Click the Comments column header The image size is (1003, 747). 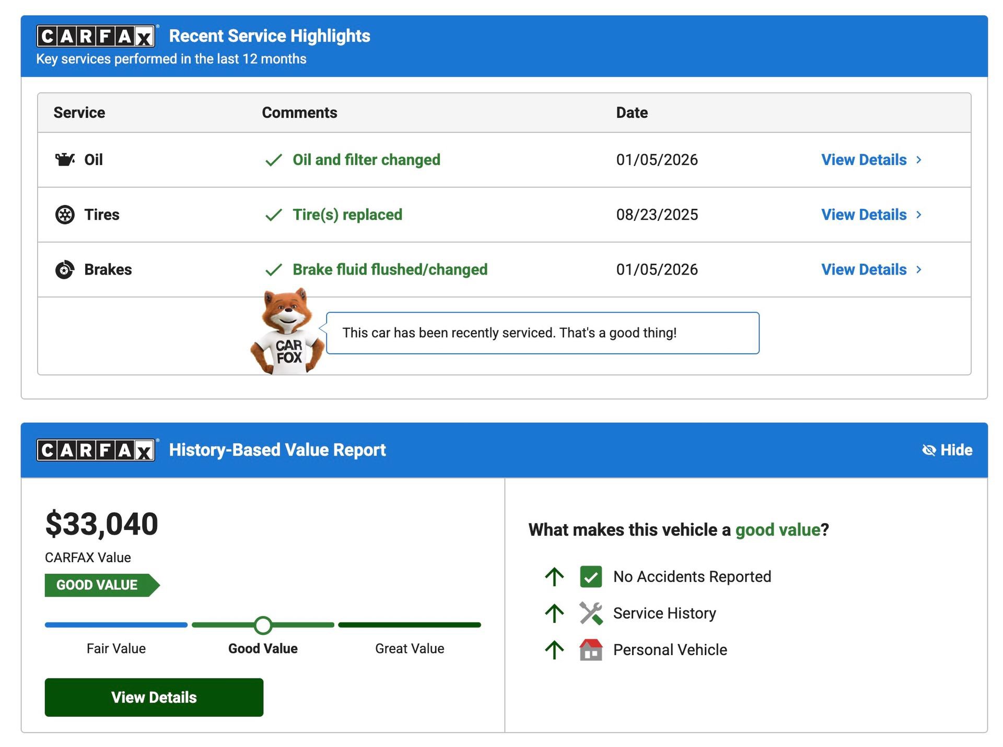[299, 113]
